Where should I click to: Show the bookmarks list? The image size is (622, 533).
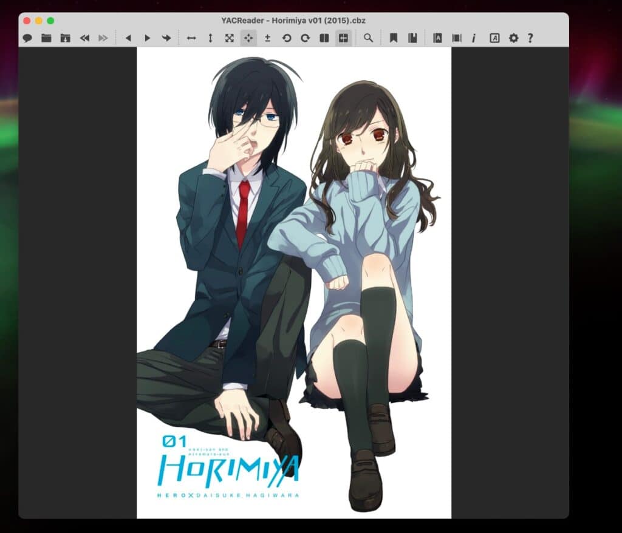coord(413,38)
